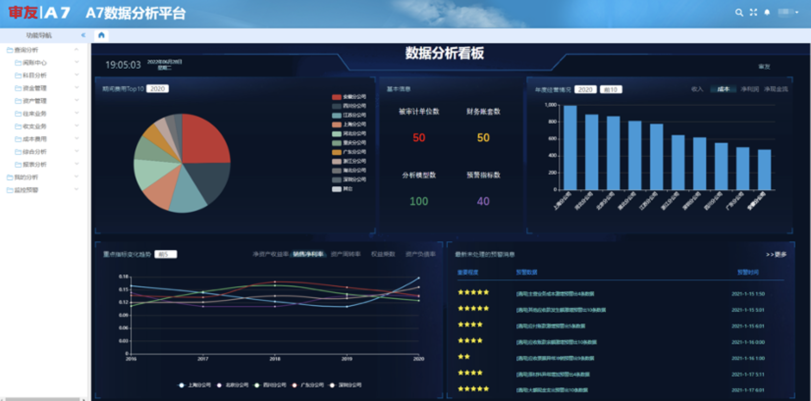Open notifications via the bell icon

[x=767, y=12]
